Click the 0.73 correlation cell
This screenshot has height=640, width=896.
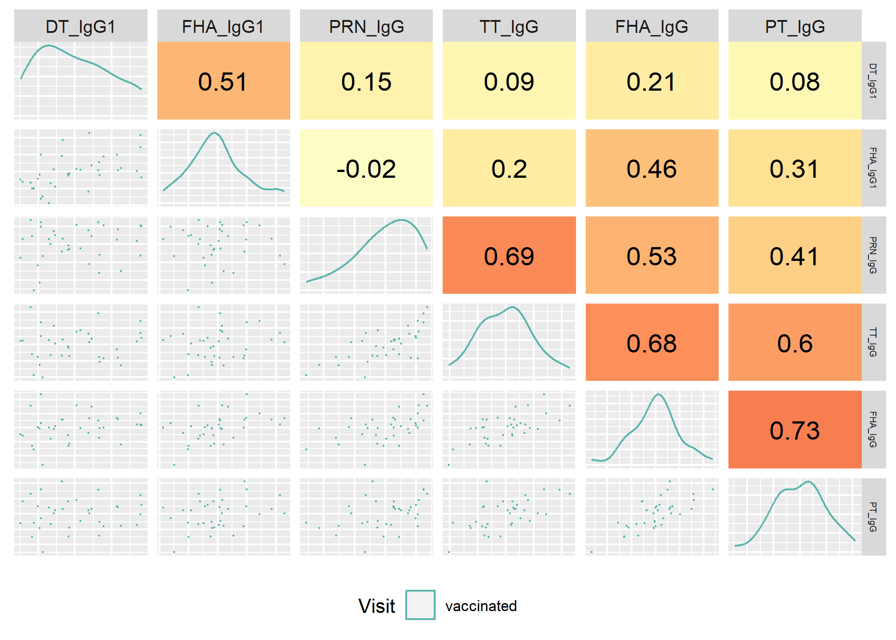point(795,430)
